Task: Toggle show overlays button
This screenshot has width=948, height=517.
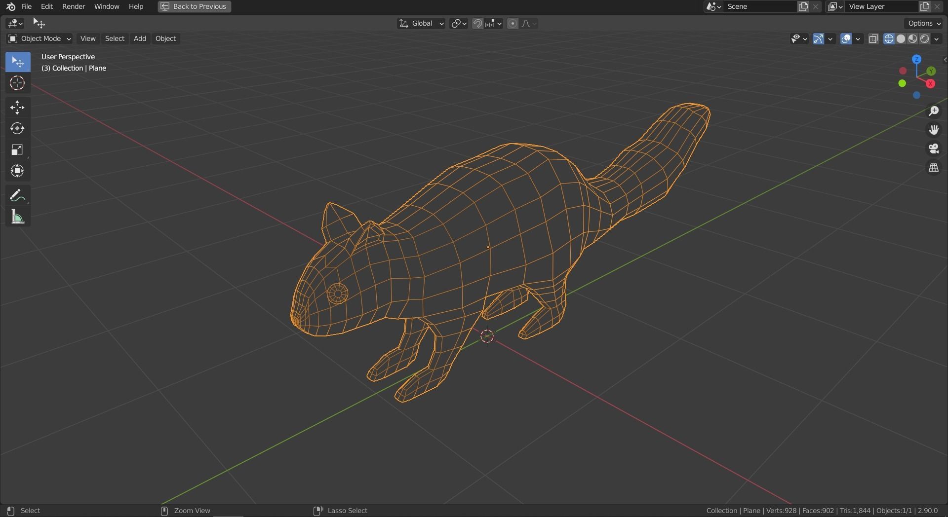Action: 846,38
